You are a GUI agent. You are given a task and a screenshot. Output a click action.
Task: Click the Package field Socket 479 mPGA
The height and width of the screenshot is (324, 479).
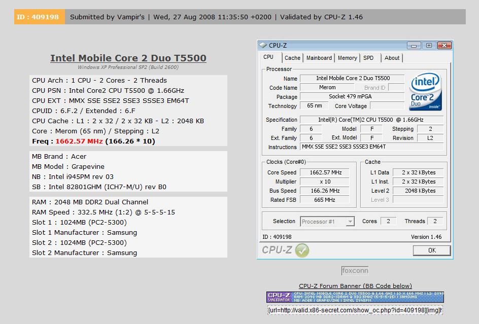tap(353, 97)
